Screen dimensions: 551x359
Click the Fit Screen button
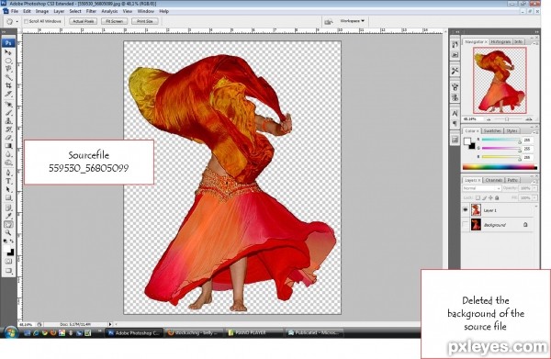tap(114, 21)
